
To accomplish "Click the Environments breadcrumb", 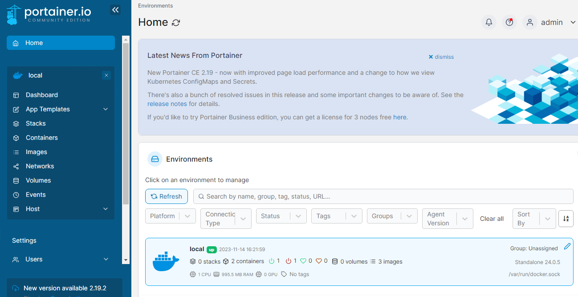I will tap(155, 6).
